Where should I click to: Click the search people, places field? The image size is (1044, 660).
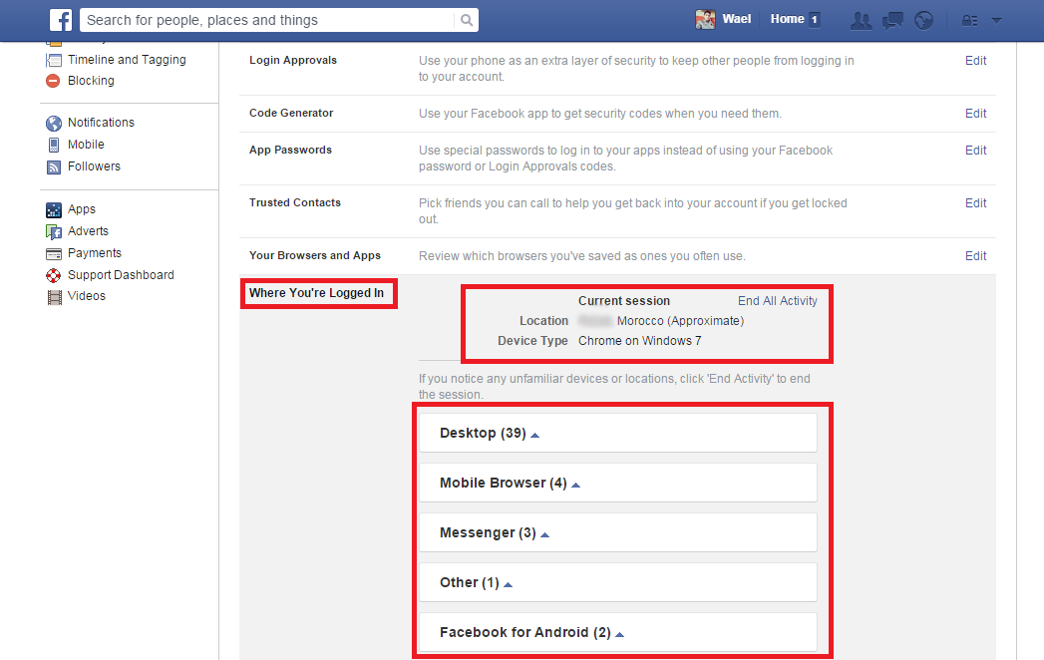point(267,20)
